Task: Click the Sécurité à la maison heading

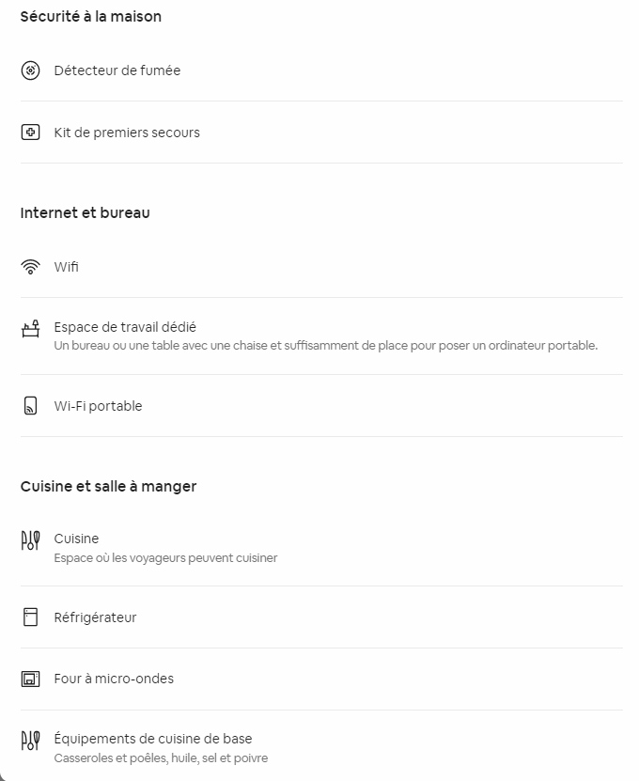Action: (91, 16)
